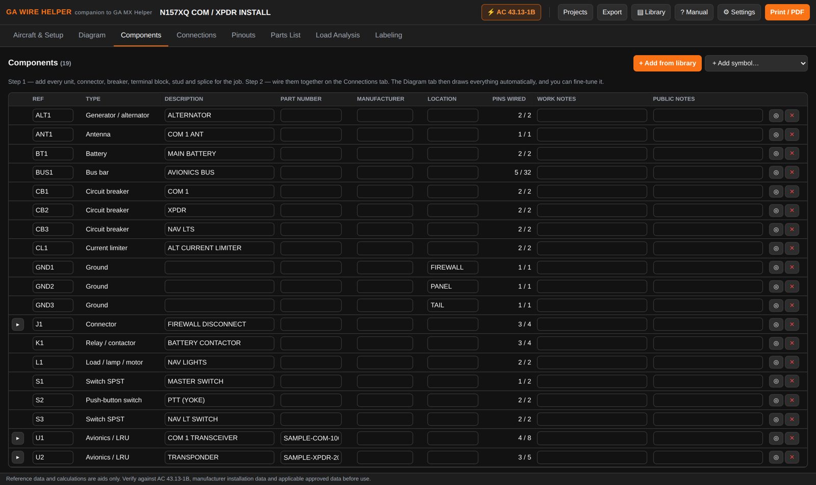Image resolution: width=816 pixels, height=485 pixels.
Task: Open the Connections tab
Action: (x=196, y=35)
